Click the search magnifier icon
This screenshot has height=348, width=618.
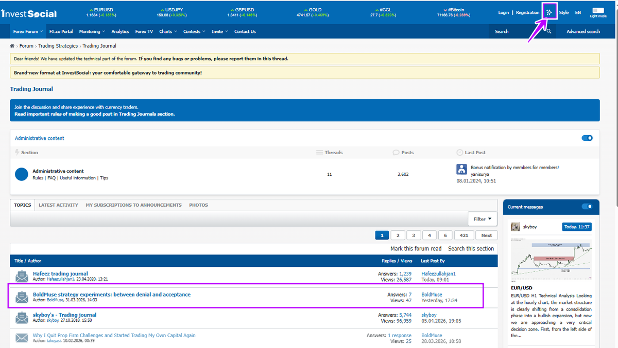[x=549, y=31]
